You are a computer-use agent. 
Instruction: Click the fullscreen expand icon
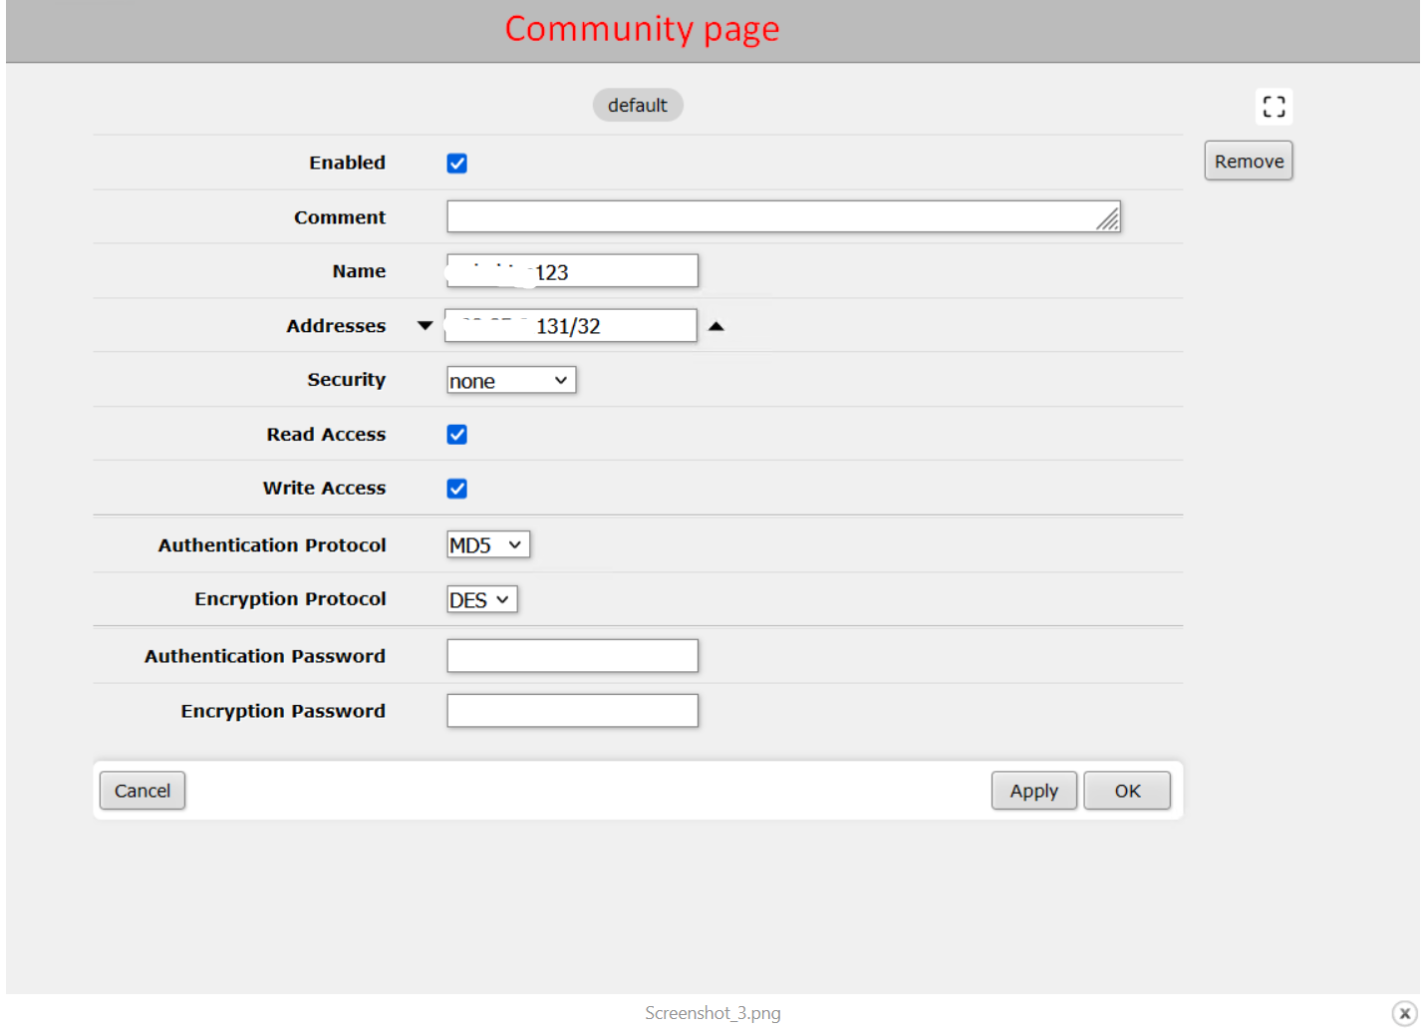click(x=1274, y=106)
